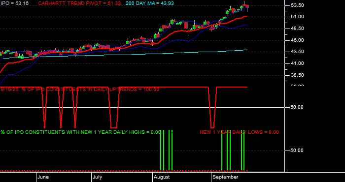Click the IPO = 53.16 price label
345x182 pixels.
click(x=14, y=3)
